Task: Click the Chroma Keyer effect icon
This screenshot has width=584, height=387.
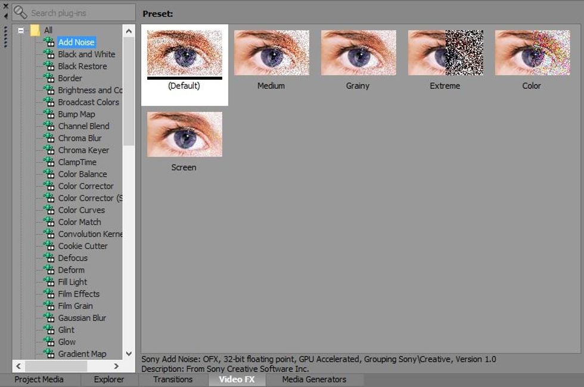Action: [49, 150]
